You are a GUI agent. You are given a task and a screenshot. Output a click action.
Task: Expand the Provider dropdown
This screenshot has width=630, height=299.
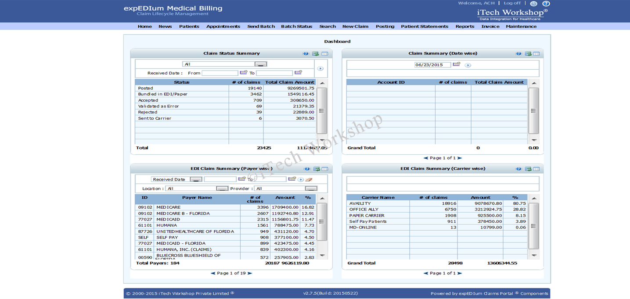click(x=311, y=189)
